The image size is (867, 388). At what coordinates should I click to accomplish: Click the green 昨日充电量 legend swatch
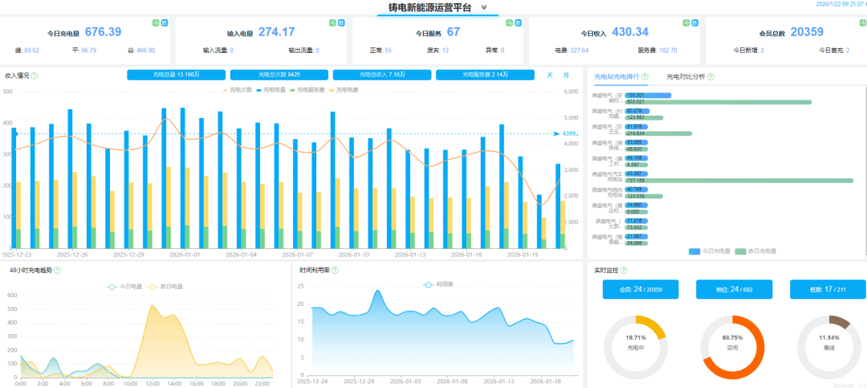pos(739,251)
